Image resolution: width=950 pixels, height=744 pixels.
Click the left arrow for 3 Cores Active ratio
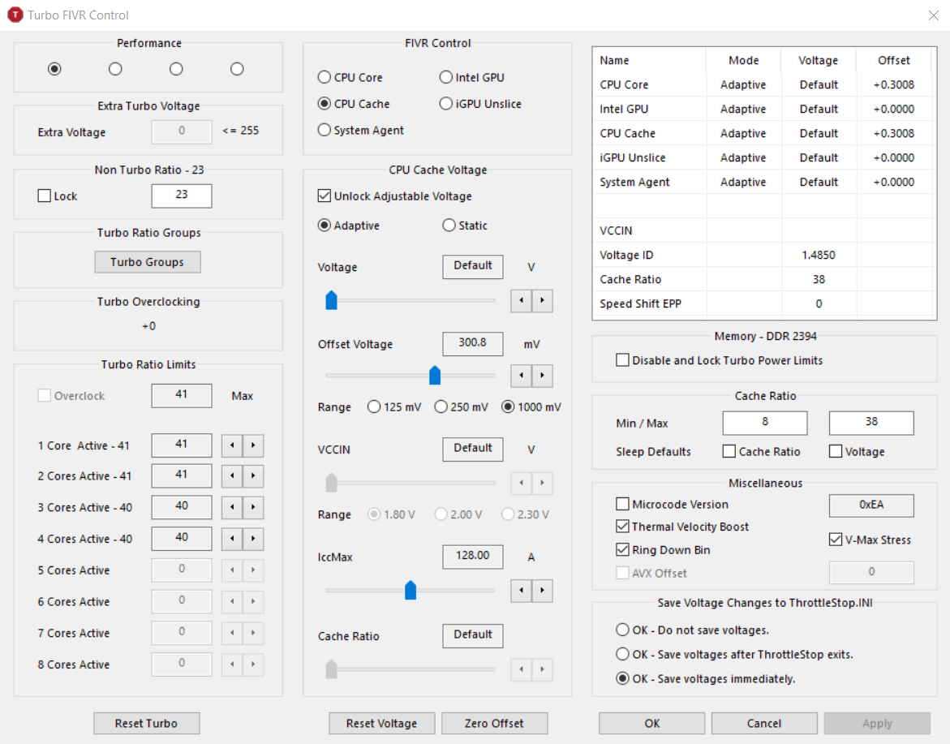point(232,507)
